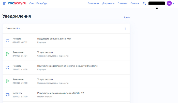Open the search magnifier icon
This screenshot has height=103, width=178.
pos(144,3)
